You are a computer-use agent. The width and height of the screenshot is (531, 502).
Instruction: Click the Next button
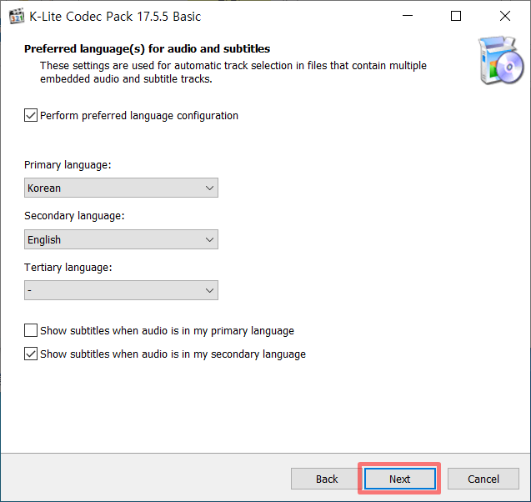(x=399, y=479)
